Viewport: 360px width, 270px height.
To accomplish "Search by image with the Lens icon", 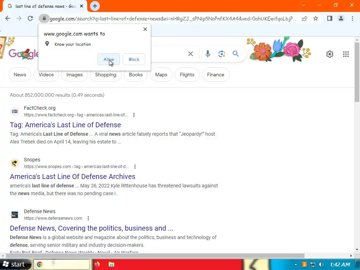I will click(221, 54).
